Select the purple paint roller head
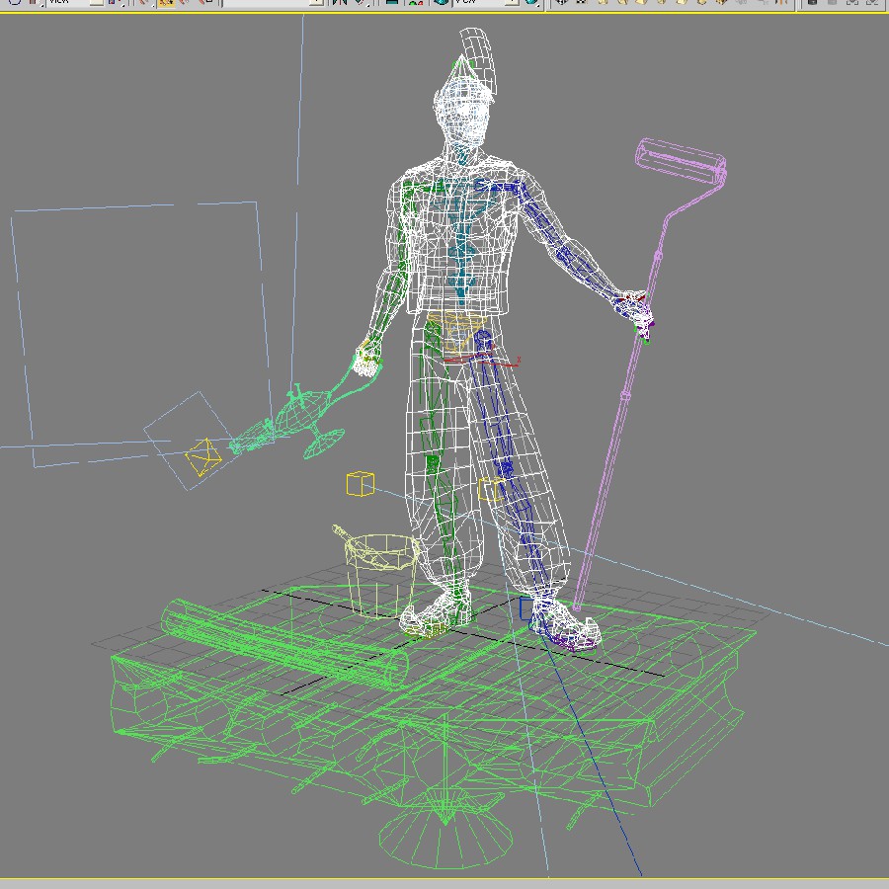The height and width of the screenshot is (889, 889). pos(681,160)
